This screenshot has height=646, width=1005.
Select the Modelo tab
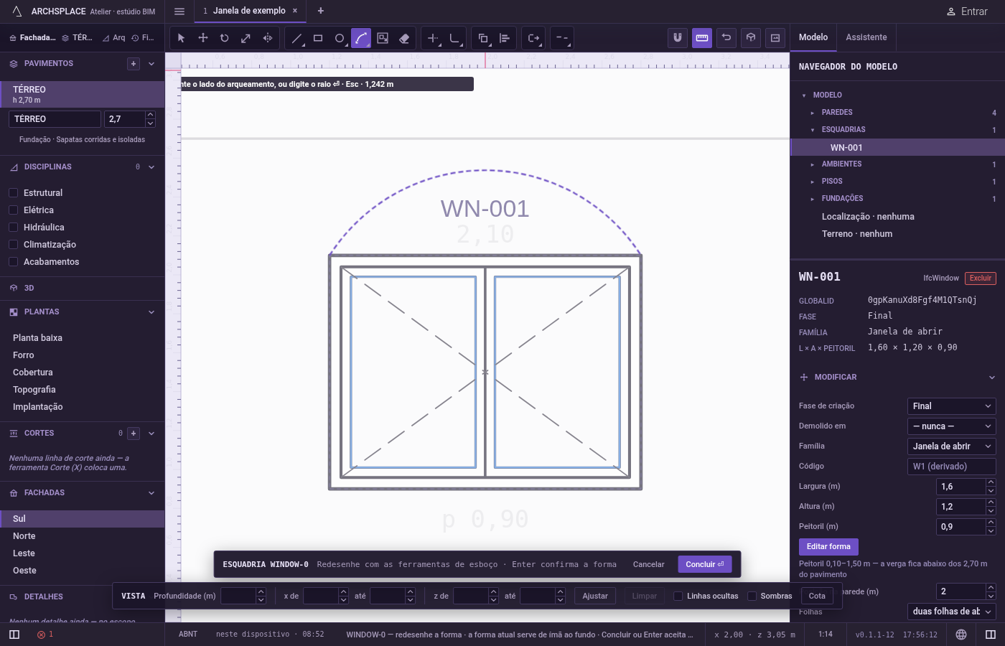pyautogui.click(x=813, y=37)
